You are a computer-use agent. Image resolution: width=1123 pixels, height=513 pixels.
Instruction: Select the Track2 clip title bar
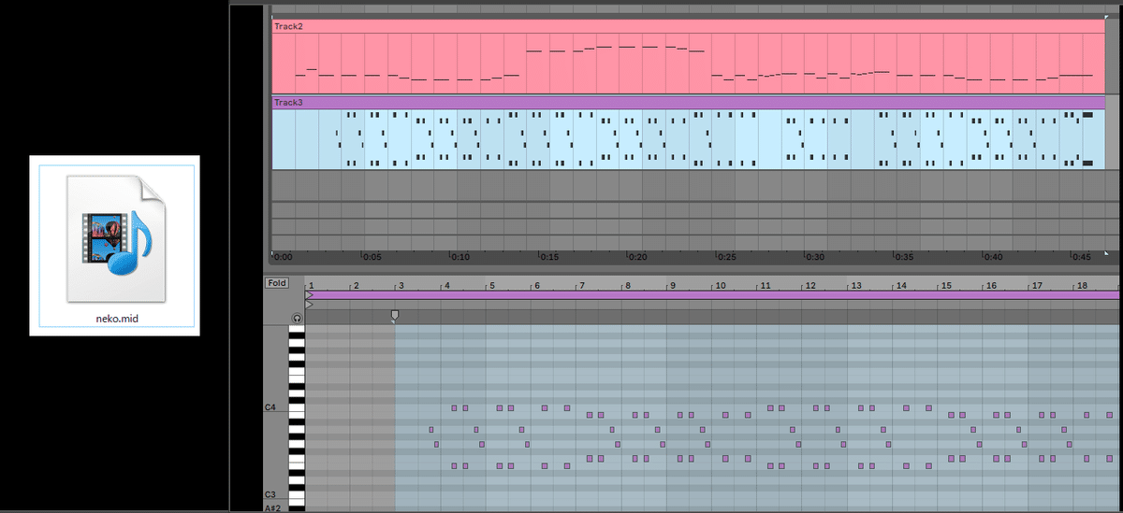point(689,26)
